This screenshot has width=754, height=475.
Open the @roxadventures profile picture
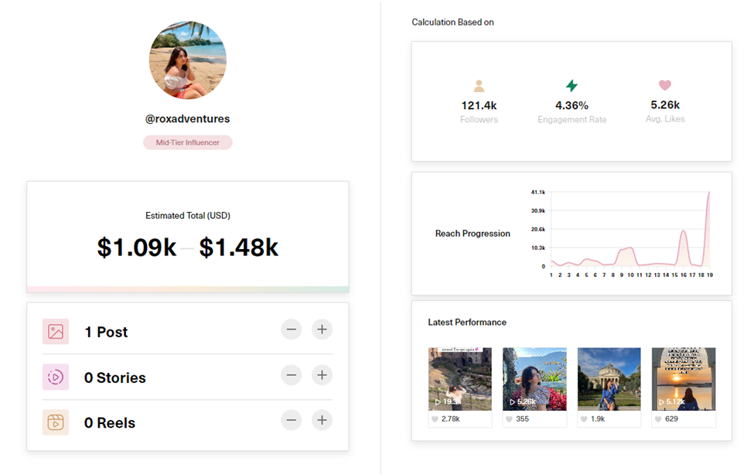[188, 60]
